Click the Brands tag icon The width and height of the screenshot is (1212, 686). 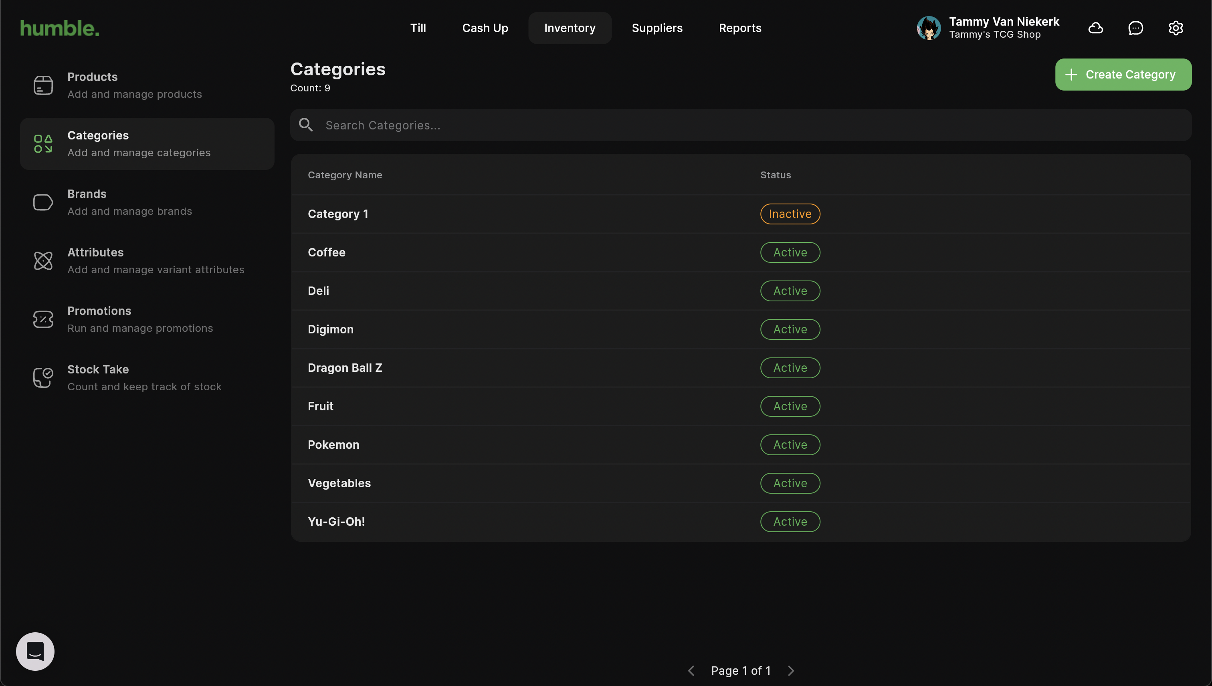pyautogui.click(x=43, y=203)
